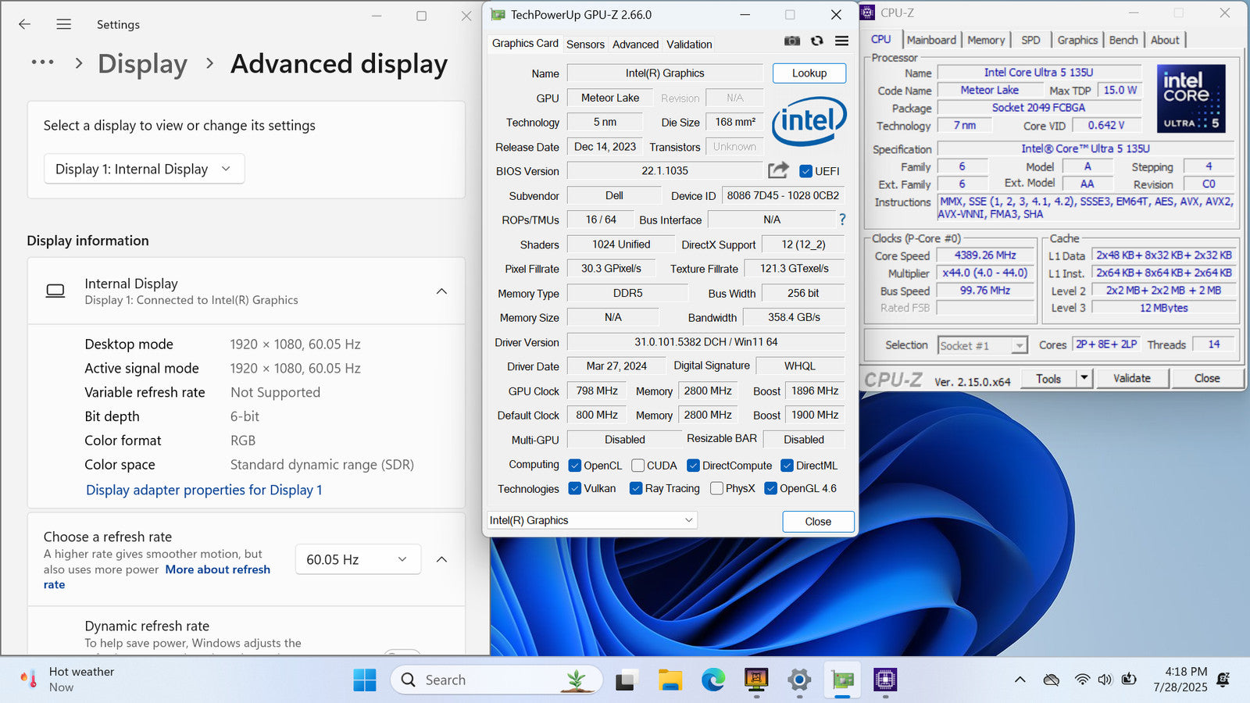The height and width of the screenshot is (703, 1250).
Task: Click the Lookup button in GPU-Z
Action: pyautogui.click(x=809, y=73)
